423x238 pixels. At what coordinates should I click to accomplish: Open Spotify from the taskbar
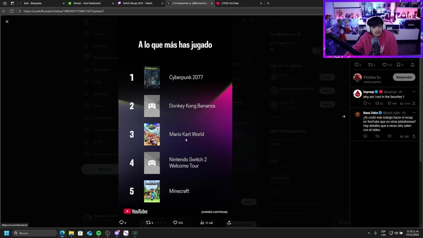98,233
